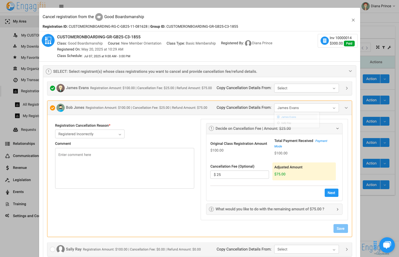Expand the James Evans row chevron
Viewport: 399px width, 257px height.
point(347,88)
